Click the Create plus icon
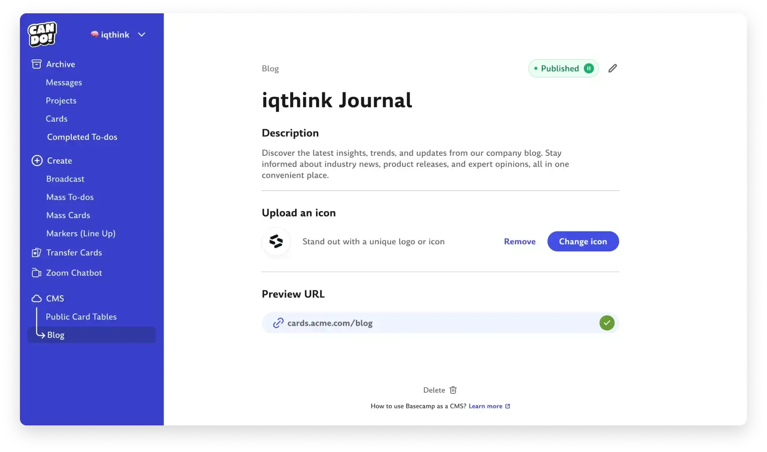This screenshot has height=452, width=767. (x=37, y=161)
